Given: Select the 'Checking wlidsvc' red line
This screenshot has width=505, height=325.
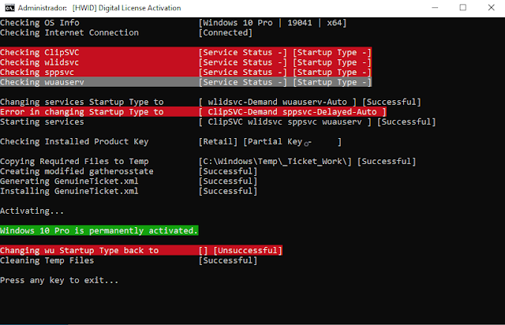Looking at the screenshot, I should point(186,62).
